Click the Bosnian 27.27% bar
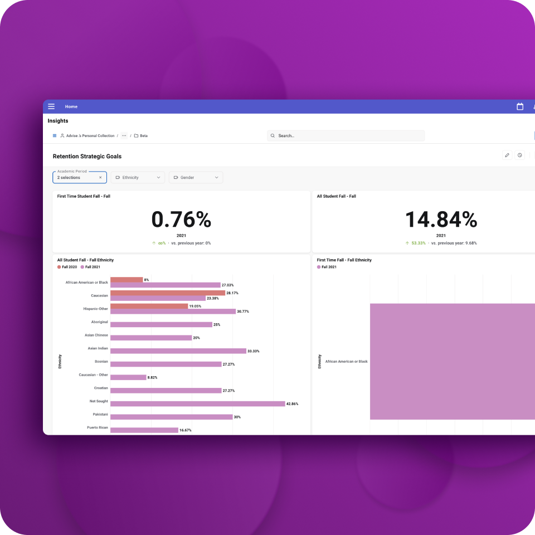 tap(166, 364)
